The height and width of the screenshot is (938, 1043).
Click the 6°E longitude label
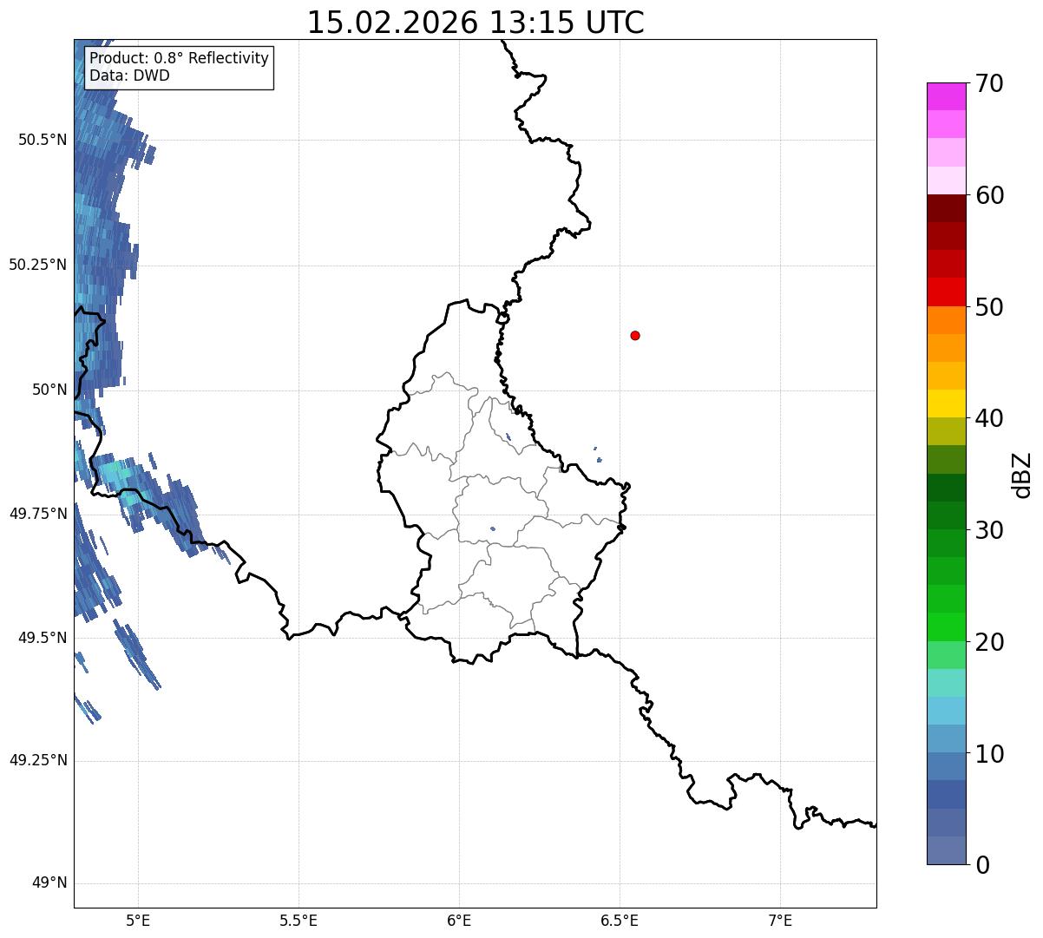(x=459, y=920)
